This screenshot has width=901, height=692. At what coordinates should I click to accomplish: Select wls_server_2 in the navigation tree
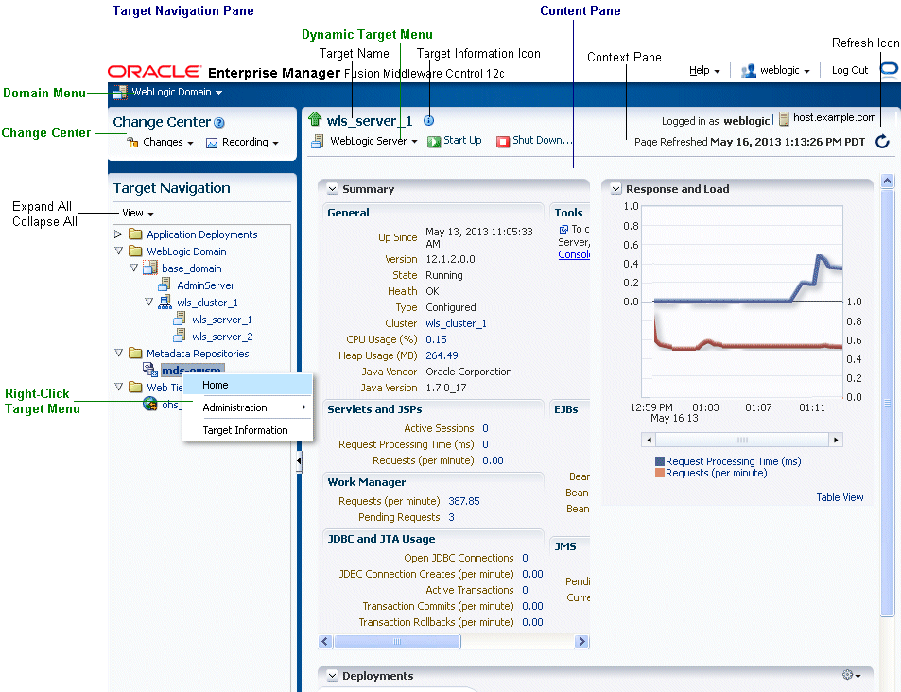222,337
